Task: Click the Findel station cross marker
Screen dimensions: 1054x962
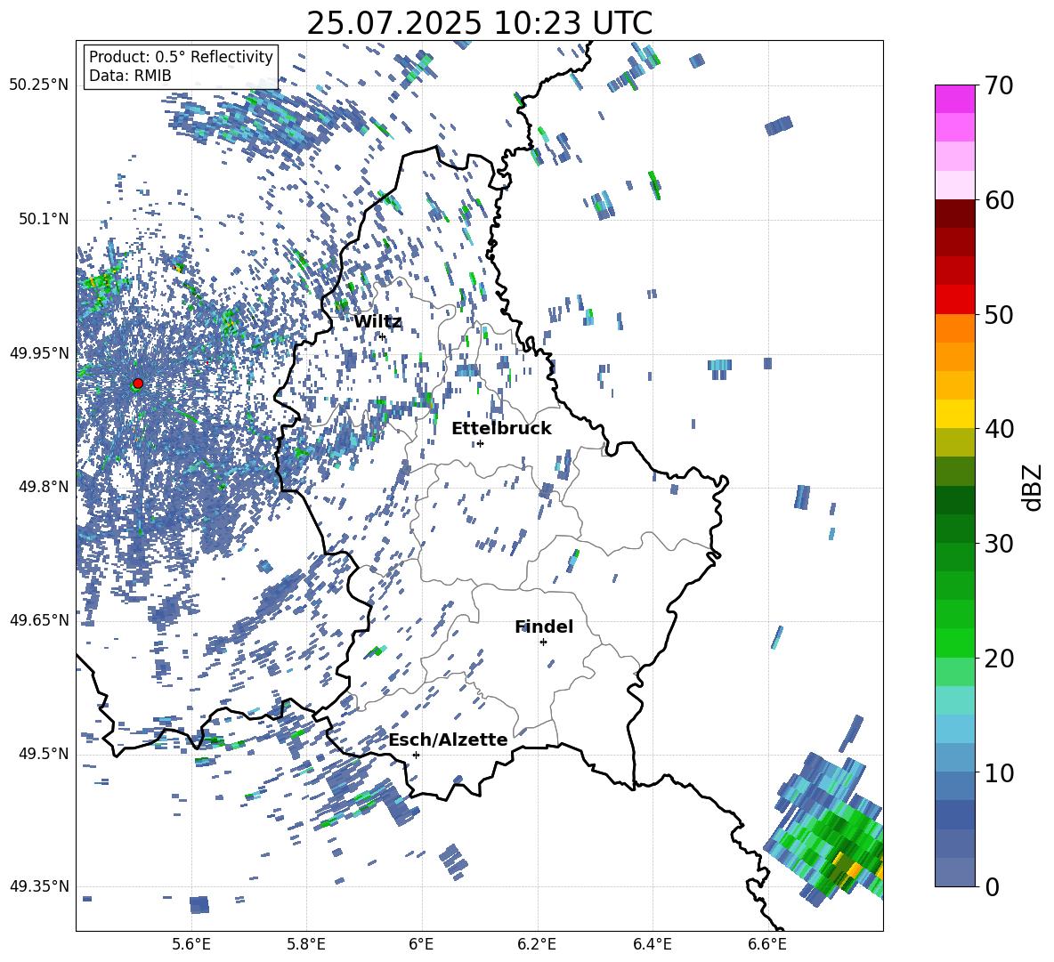Action: coord(543,643)
